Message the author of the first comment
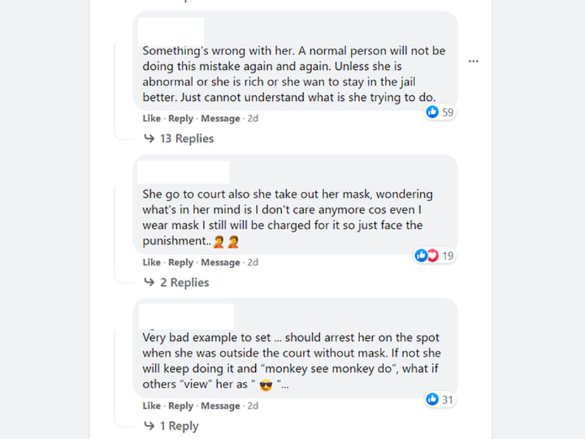The width and height of the screenshot is (585, 439). (221, 119)
